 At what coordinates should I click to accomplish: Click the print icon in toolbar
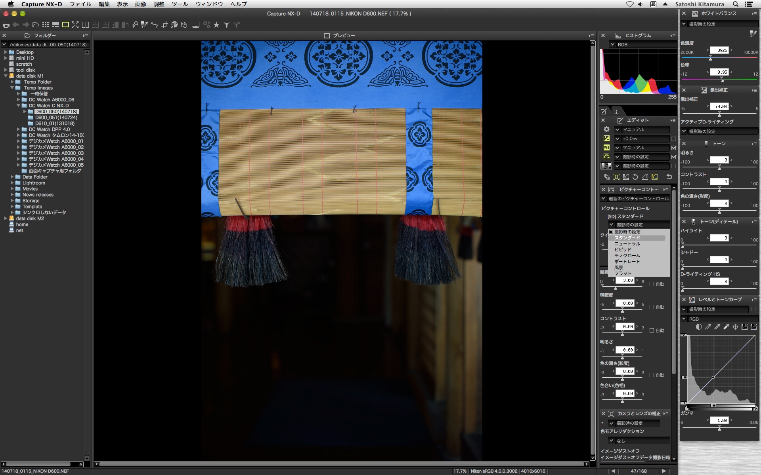(x=6, y=25)
